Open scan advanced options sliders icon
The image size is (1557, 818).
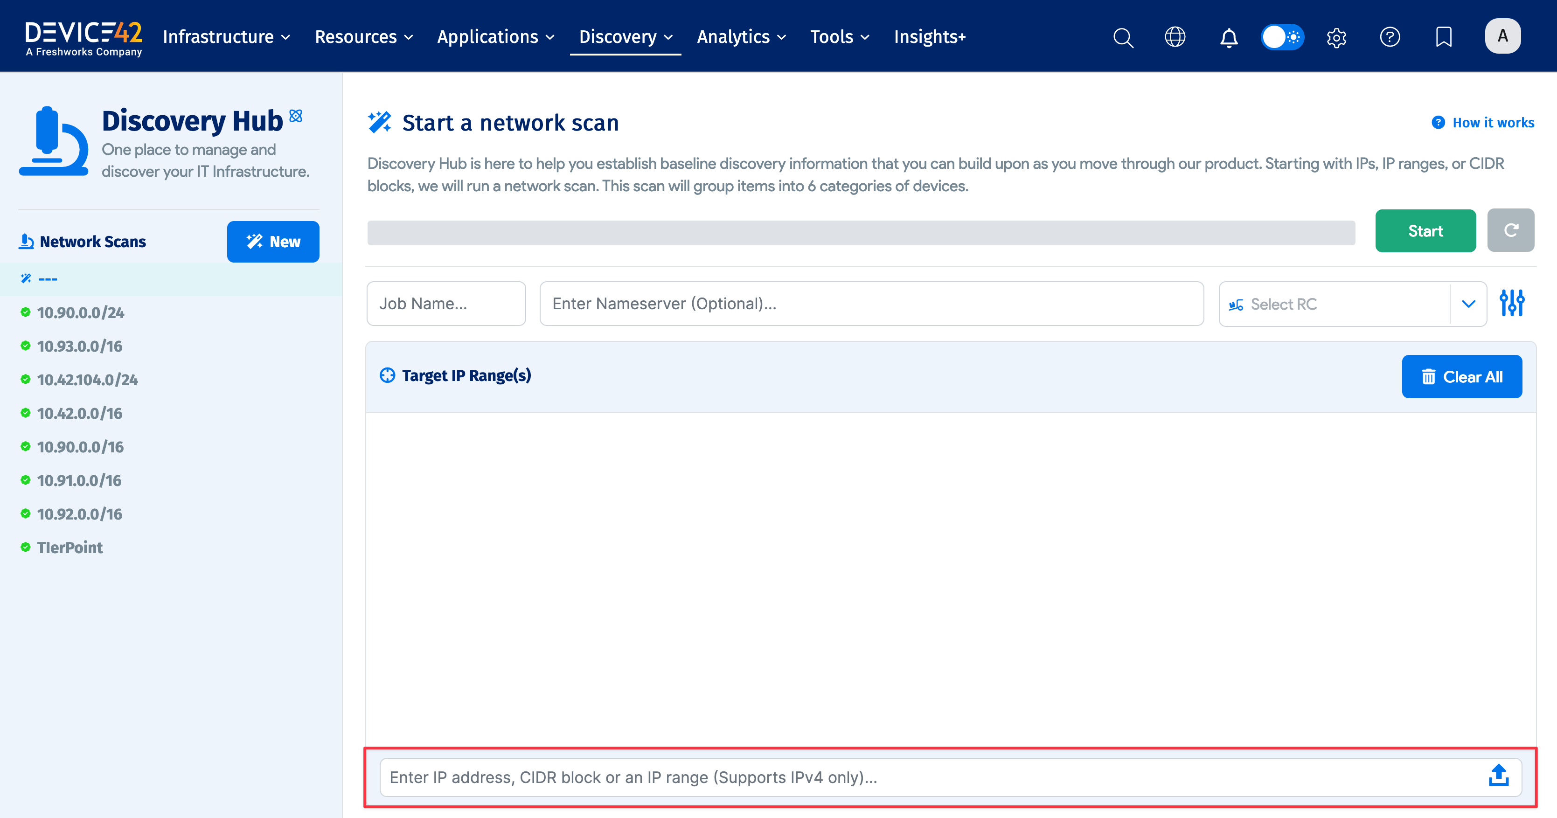1511,303
